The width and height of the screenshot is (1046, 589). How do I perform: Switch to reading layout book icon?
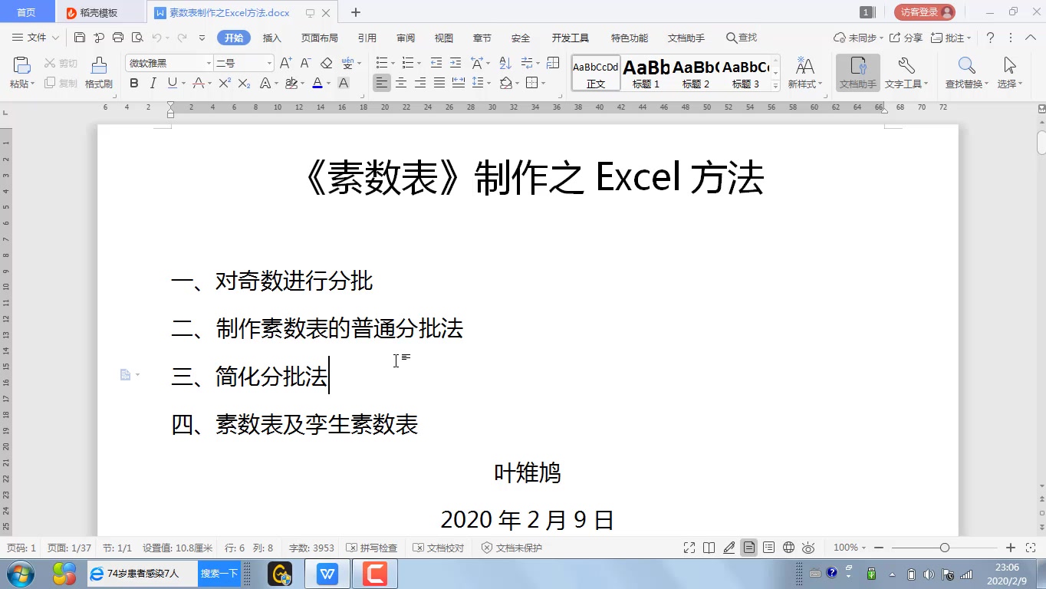tap(709, 548)
